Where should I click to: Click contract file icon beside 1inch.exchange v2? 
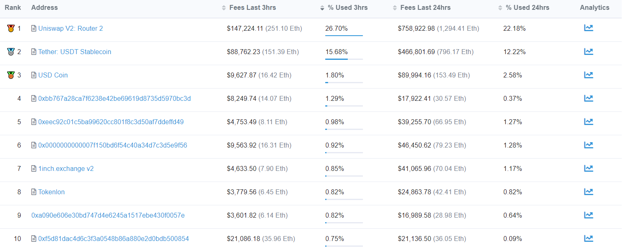(34, 168)
